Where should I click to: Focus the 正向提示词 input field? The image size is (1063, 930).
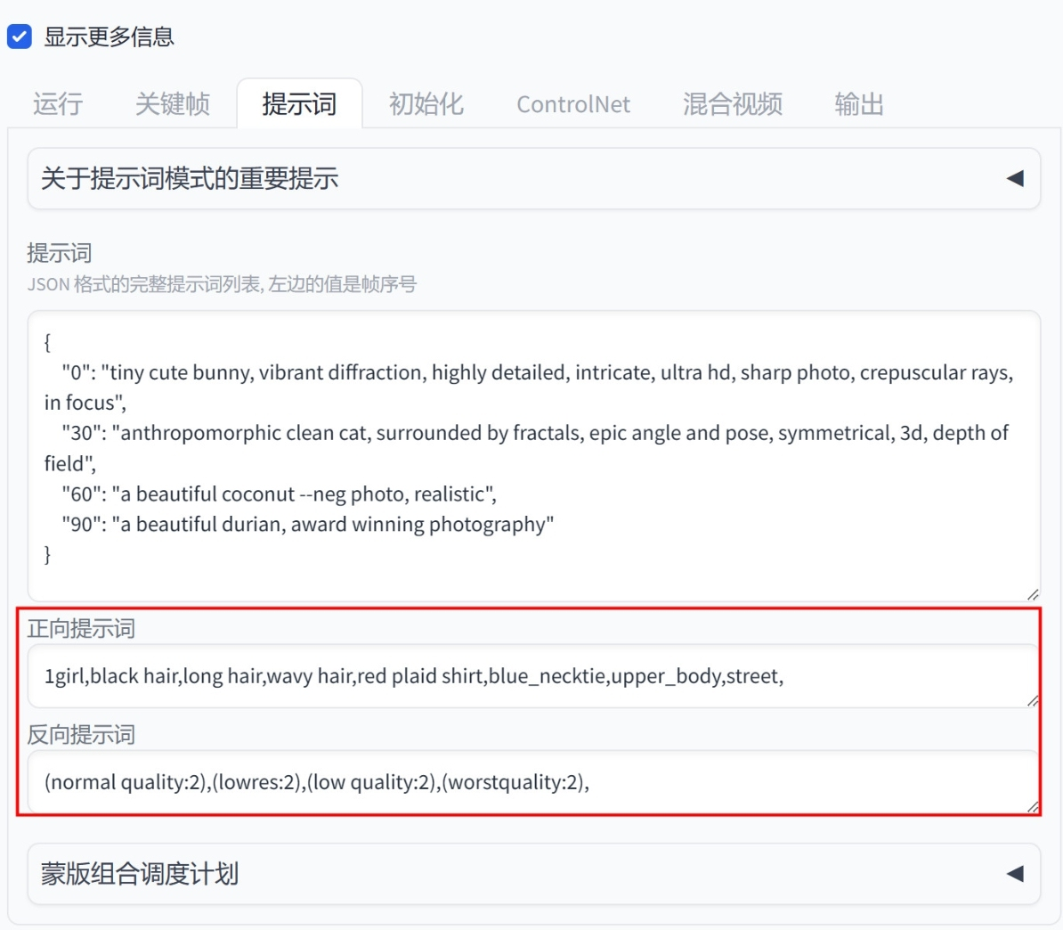click(x=533, y=676)
